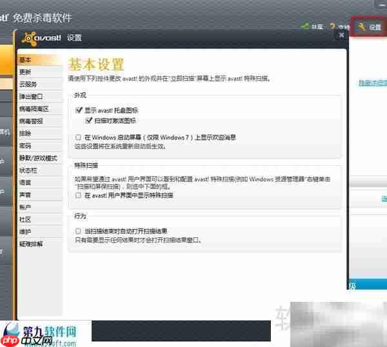Open the 排除 settings category
The image size is (387, 347).
point(40,134)
